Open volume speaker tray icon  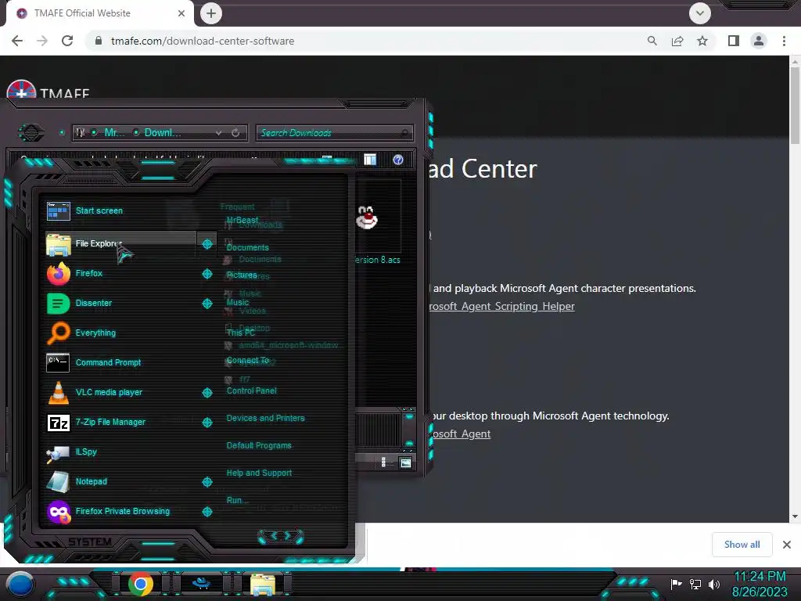click(x=714, y=584)
